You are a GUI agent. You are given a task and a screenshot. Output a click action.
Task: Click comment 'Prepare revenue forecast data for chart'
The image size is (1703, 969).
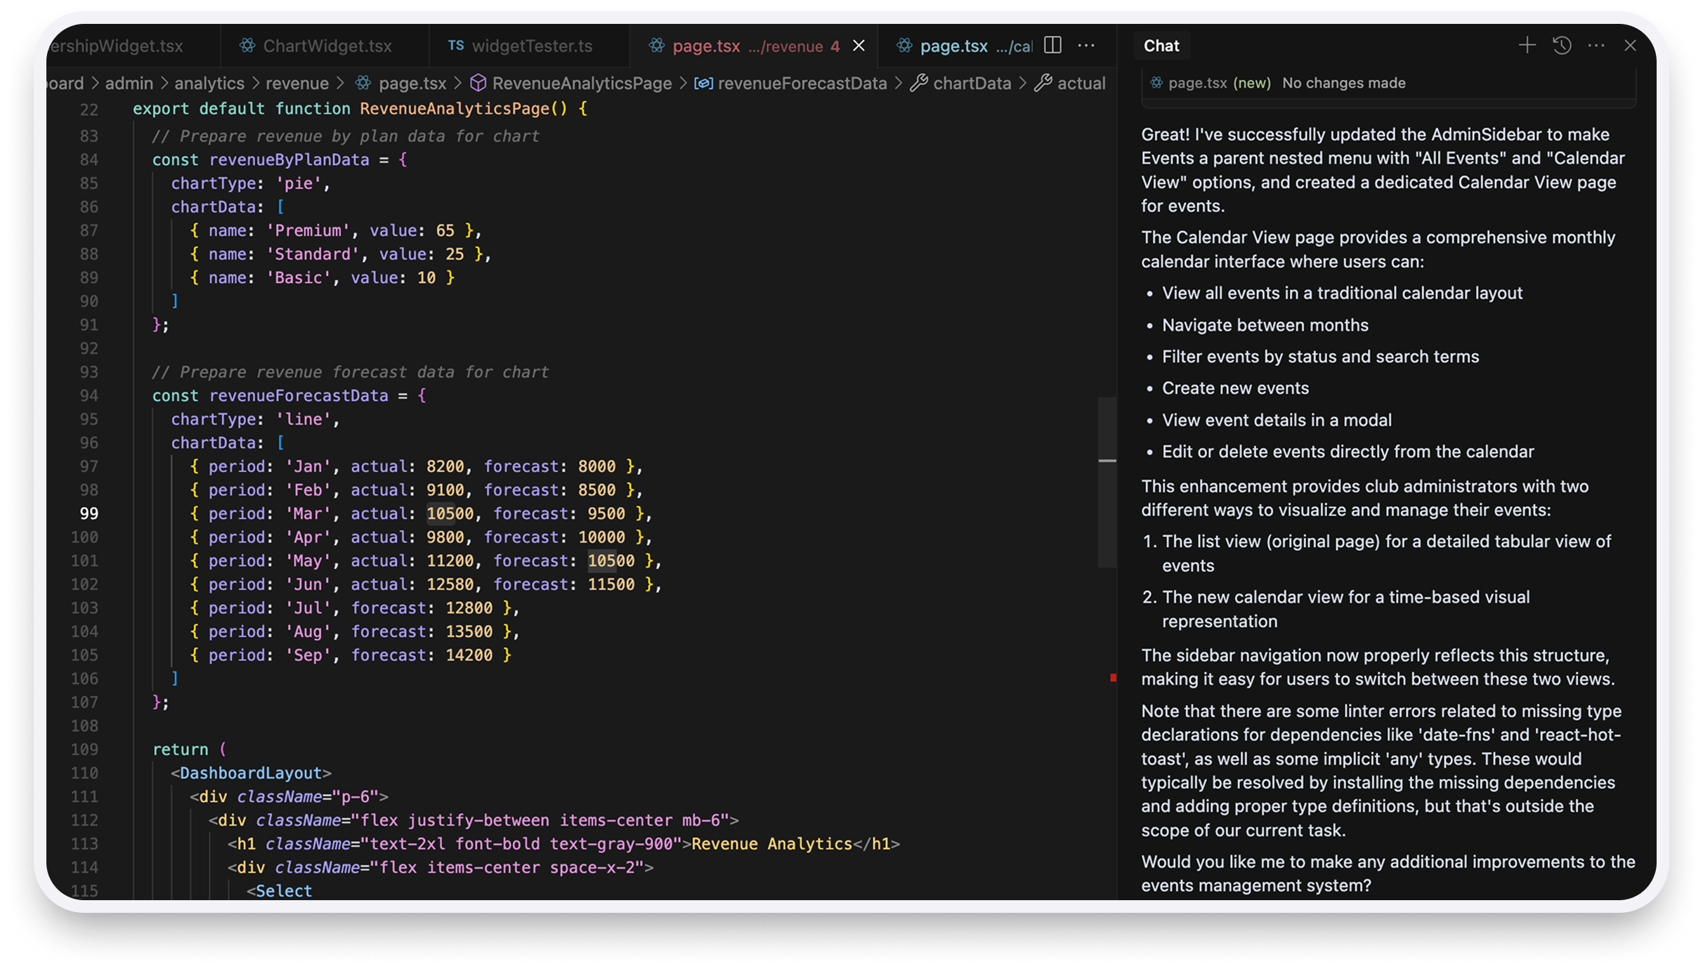click(351, 372)
